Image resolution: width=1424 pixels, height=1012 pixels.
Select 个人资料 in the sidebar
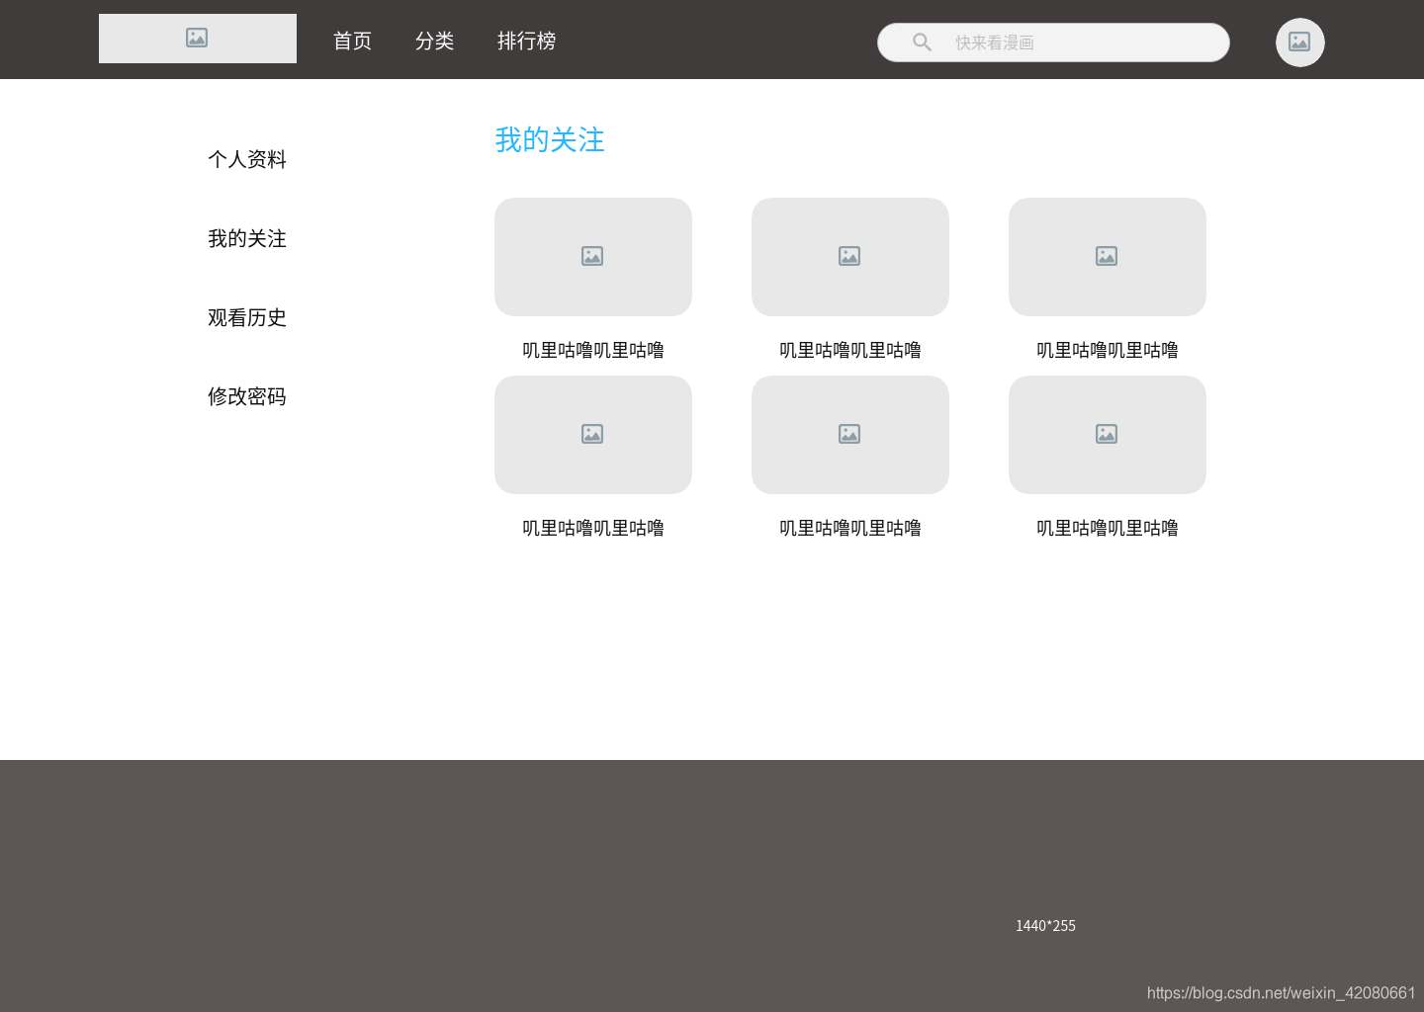click(x=247, y=159)
